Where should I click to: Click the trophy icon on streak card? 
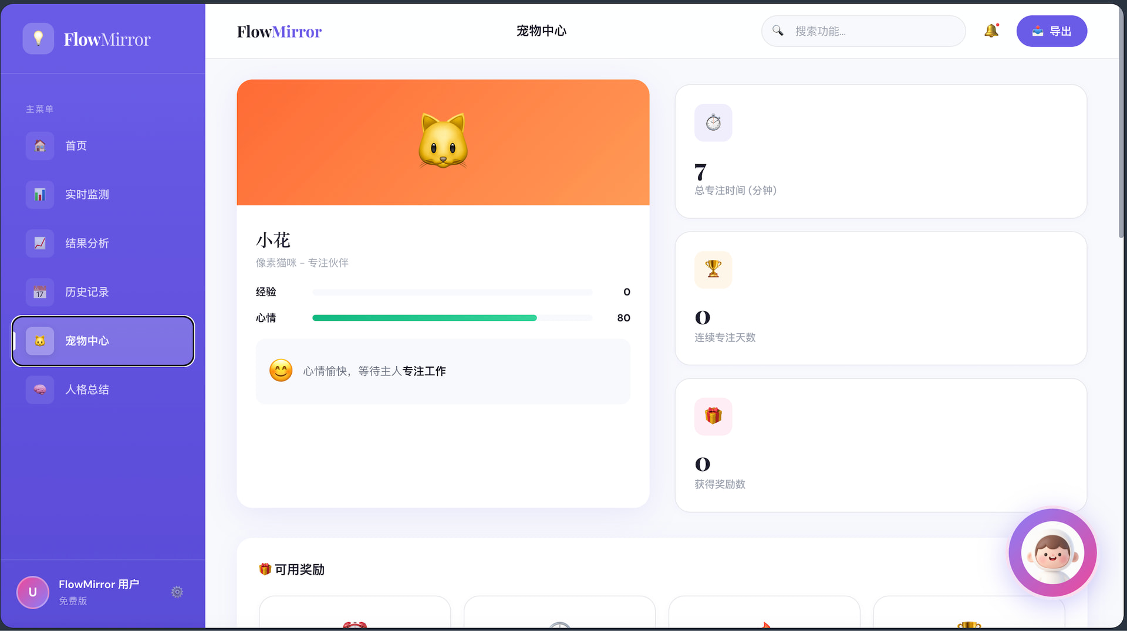[713, 269]
